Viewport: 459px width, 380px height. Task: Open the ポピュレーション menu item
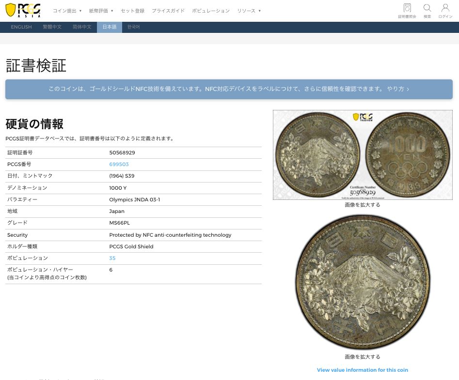pyautogui.click(x=211, y=11)
